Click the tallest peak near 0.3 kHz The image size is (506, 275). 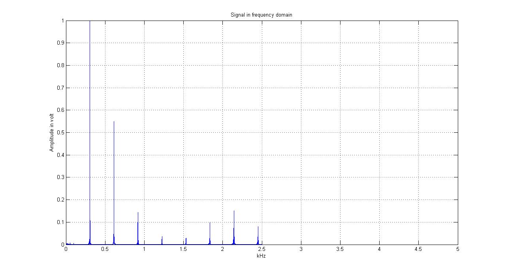click(x=90, y=119)
